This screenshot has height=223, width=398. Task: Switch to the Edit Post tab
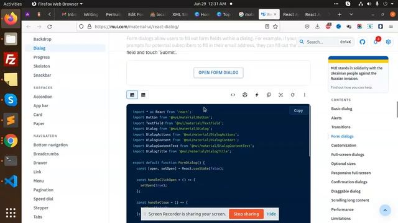click(136, 14)
